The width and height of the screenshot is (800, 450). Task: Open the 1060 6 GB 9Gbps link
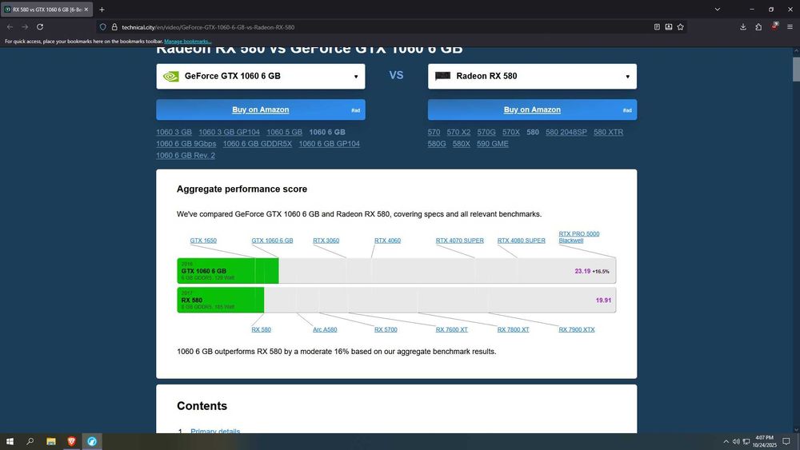(186, 144)
